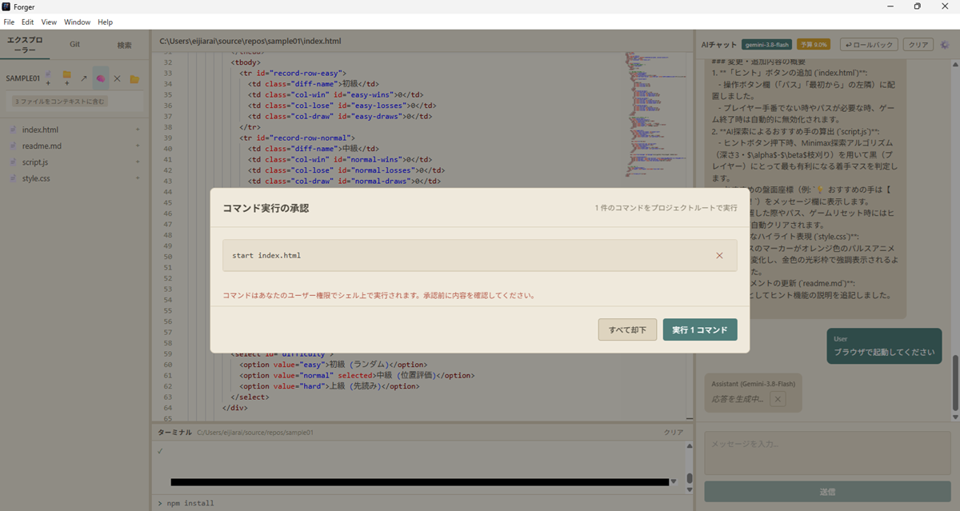Click the 3 ファイルをコンテキストに含む chip
This screenshot has width=960, height=511.
click(x=60, y=102)
